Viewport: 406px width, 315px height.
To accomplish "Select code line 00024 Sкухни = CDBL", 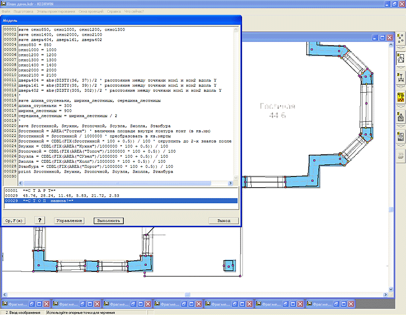I will (93, 146).
